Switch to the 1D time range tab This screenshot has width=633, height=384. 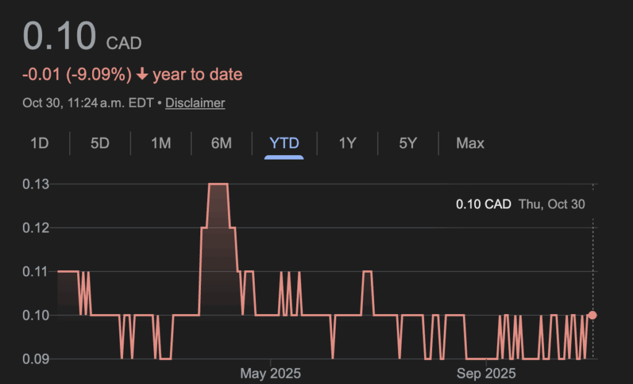(x=40, y=143)
